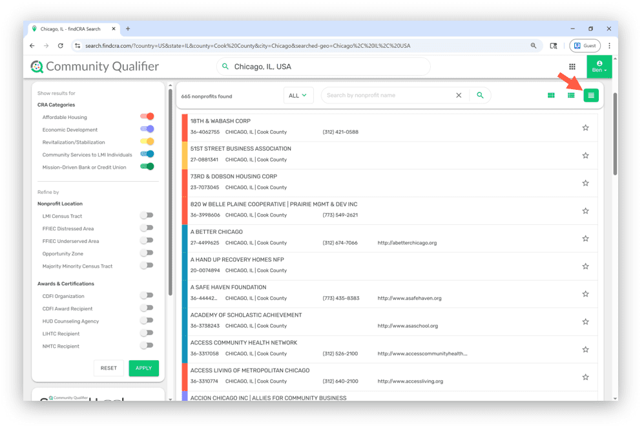Enable Opportunity Zone filter
The height and width of the screenshot is (426, 644).
pyautogui.click(x=147, y=253)
